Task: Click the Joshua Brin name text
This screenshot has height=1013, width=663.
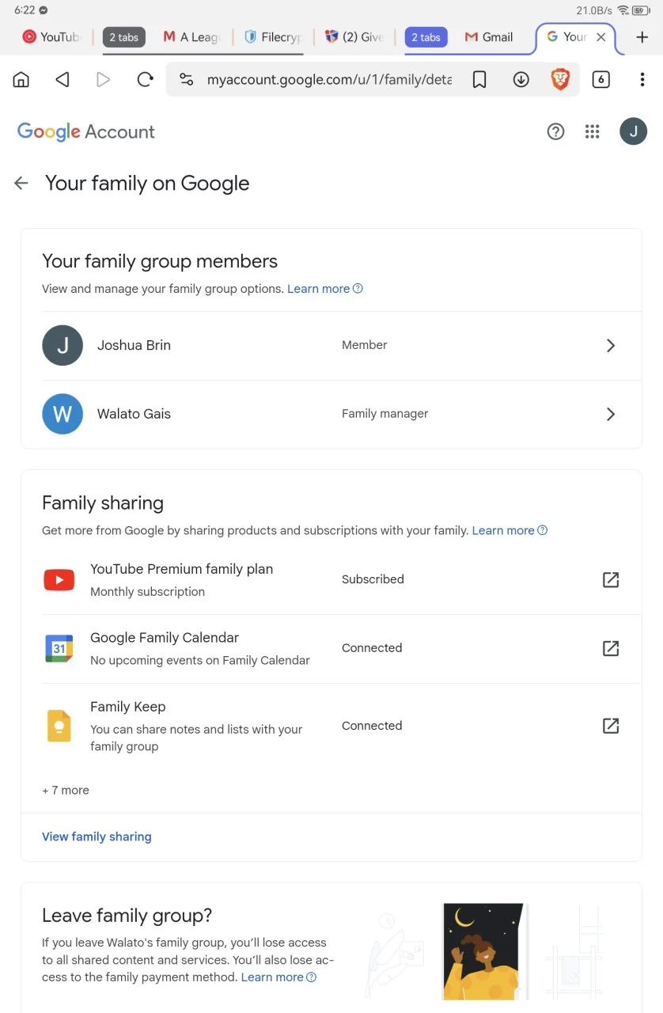Action: [134, 345]
